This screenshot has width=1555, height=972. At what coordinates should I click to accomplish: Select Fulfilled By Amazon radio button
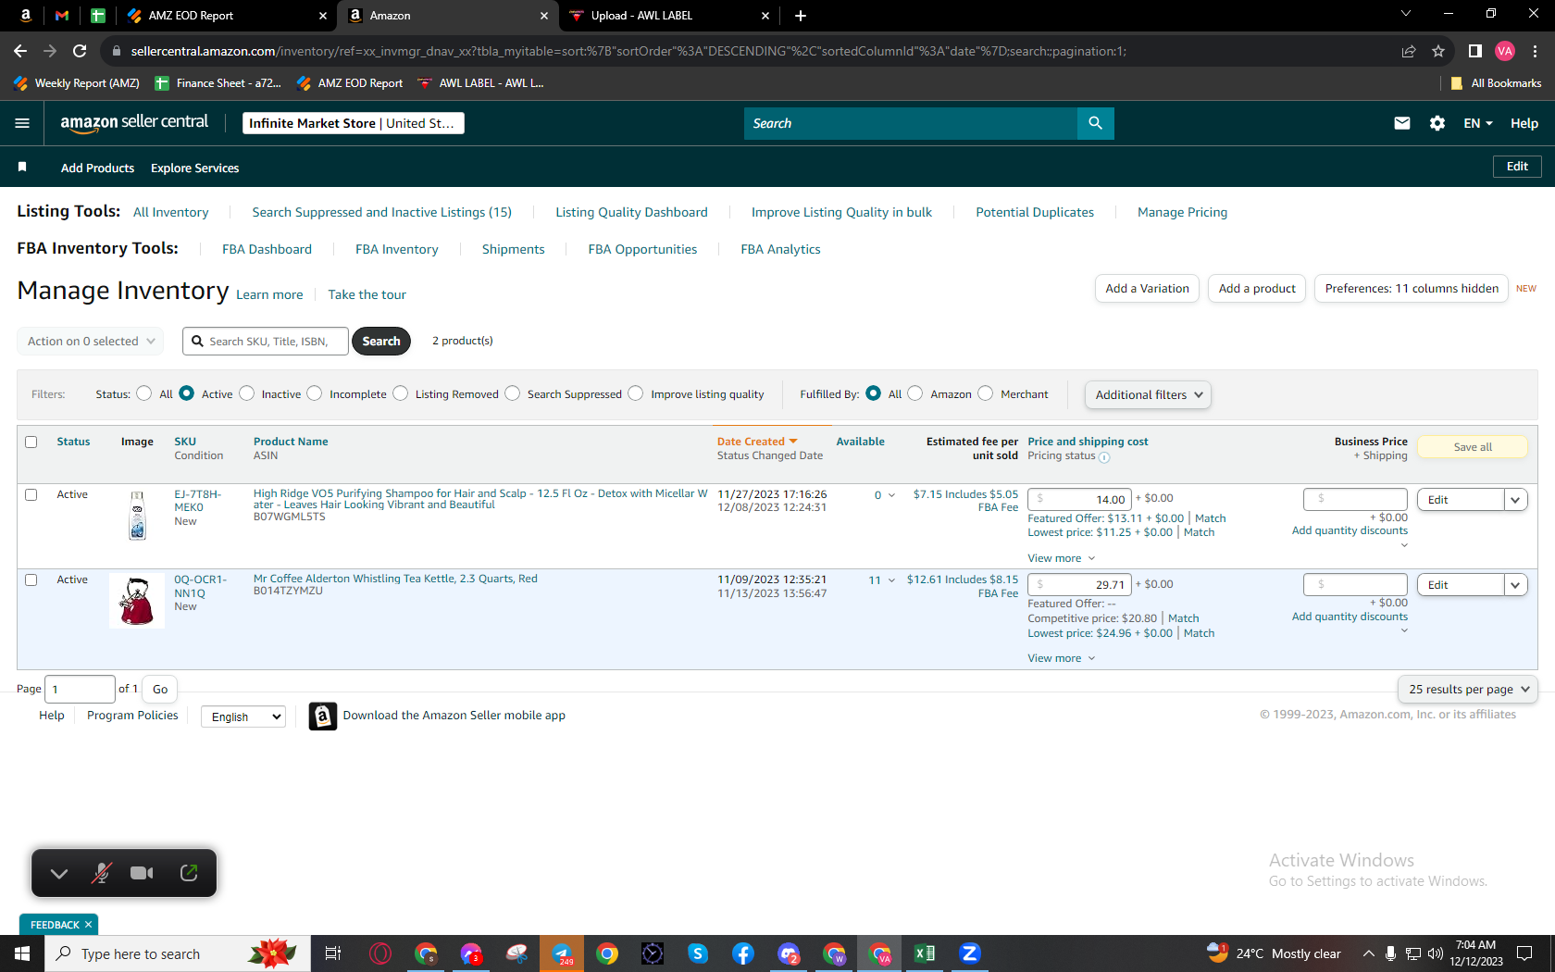(915, 393)
